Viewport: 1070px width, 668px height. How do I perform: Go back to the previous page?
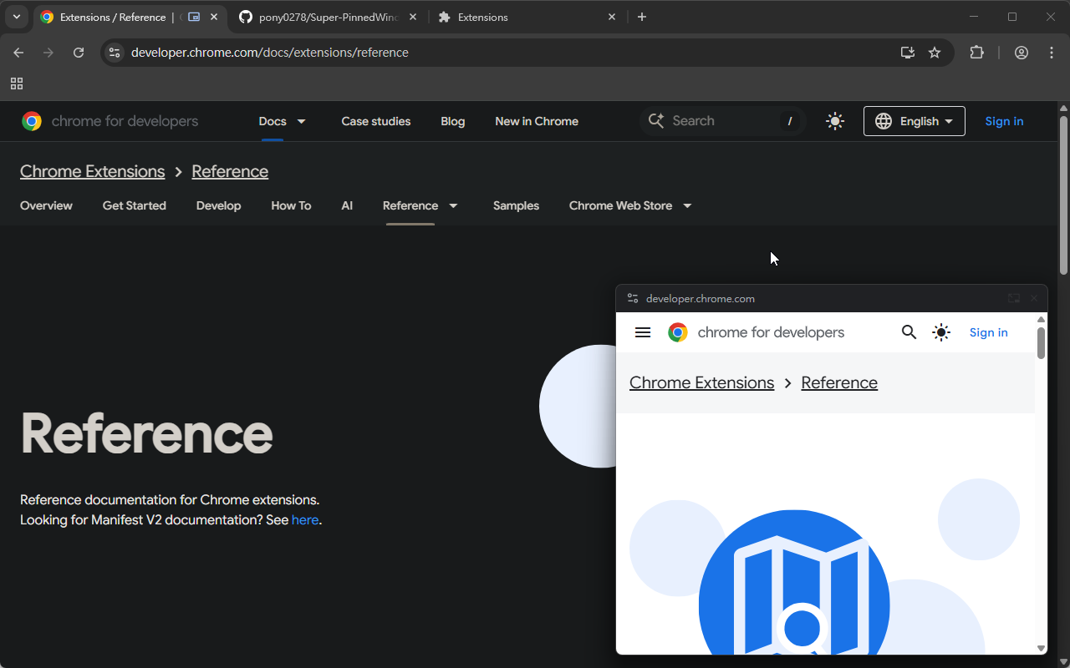click(x=18, y=53)
